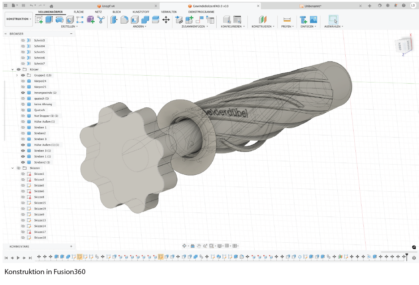The image size is (419, 285).
Task: Click the Select box tool under Auswählen
Action: tap(333, 20)
